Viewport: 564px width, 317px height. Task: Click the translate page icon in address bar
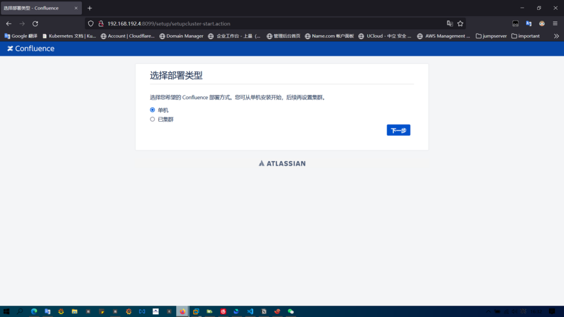click(449, 24)
